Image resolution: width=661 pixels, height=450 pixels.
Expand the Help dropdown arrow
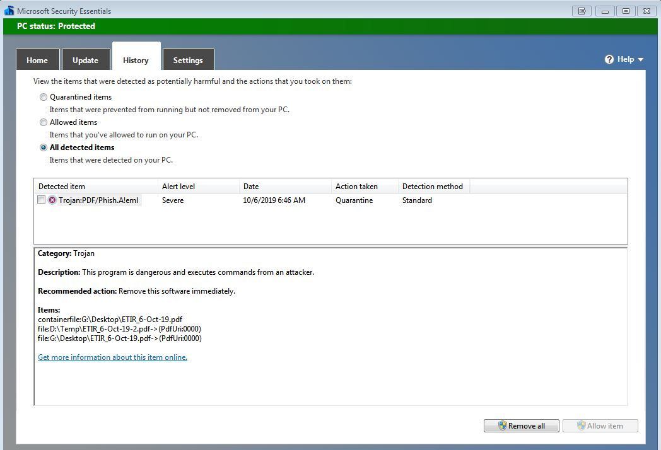(641, 59)
